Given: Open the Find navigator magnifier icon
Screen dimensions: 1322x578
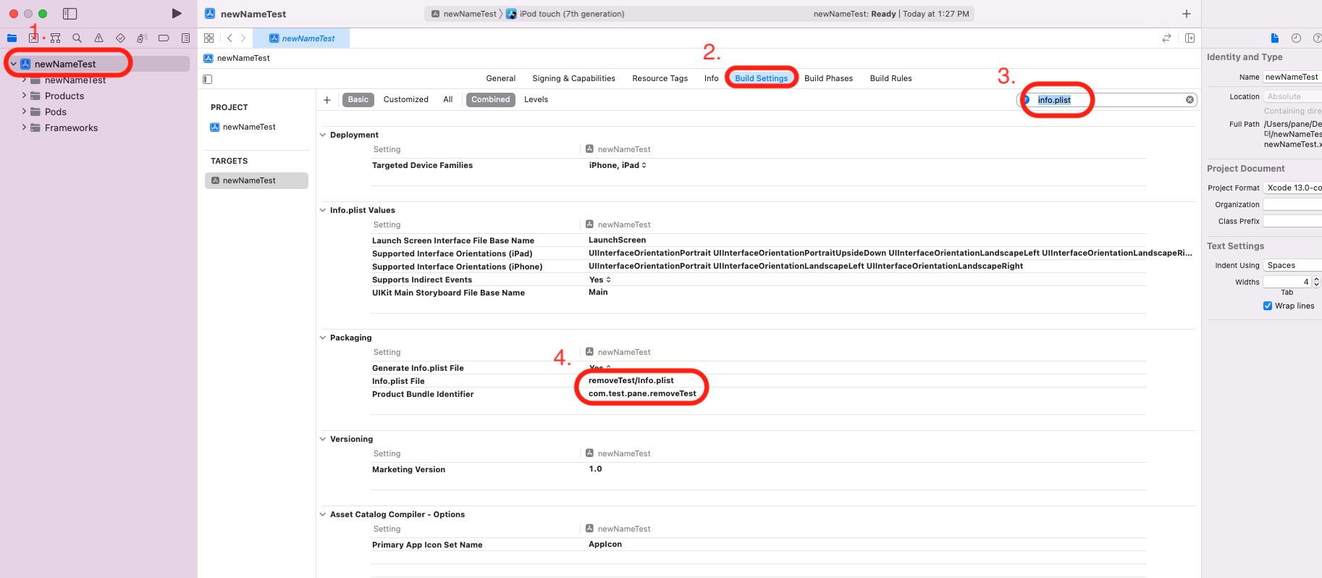Looking at the screenshot, I should tap(77, 38).
